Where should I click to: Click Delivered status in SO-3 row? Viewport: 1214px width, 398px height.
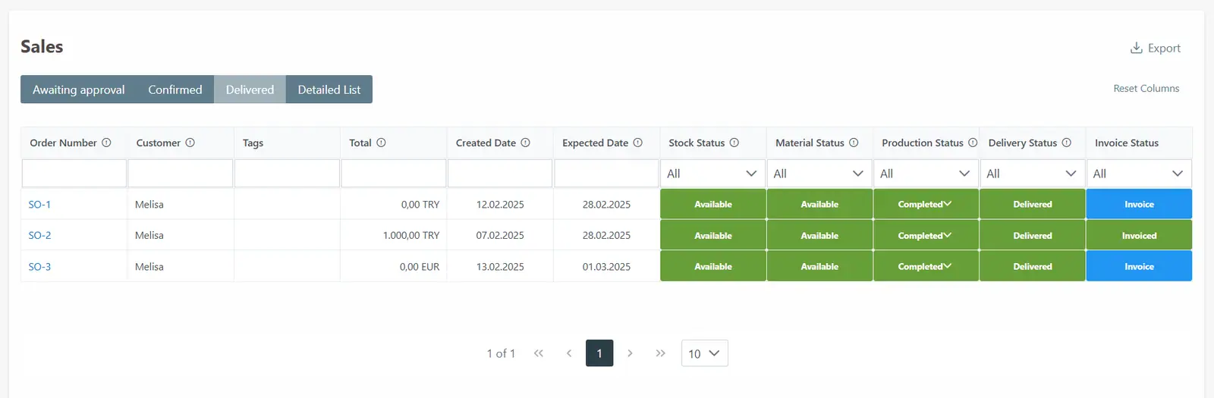1033,266
